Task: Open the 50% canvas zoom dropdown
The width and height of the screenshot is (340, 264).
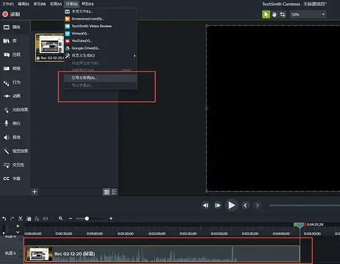Action: (x=308, y=15)
